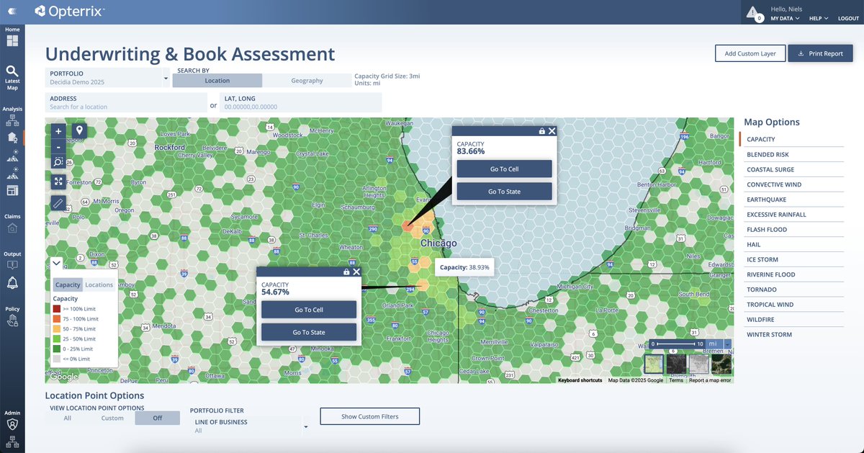The width and height of the screenshot is (864, 453).
Task: Open the layout panel icon under Analysis
Action: click(x=12, y=190)
